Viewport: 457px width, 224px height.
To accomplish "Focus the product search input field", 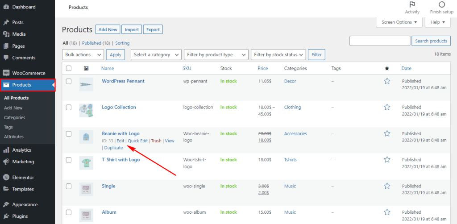I will coord(380,41).
